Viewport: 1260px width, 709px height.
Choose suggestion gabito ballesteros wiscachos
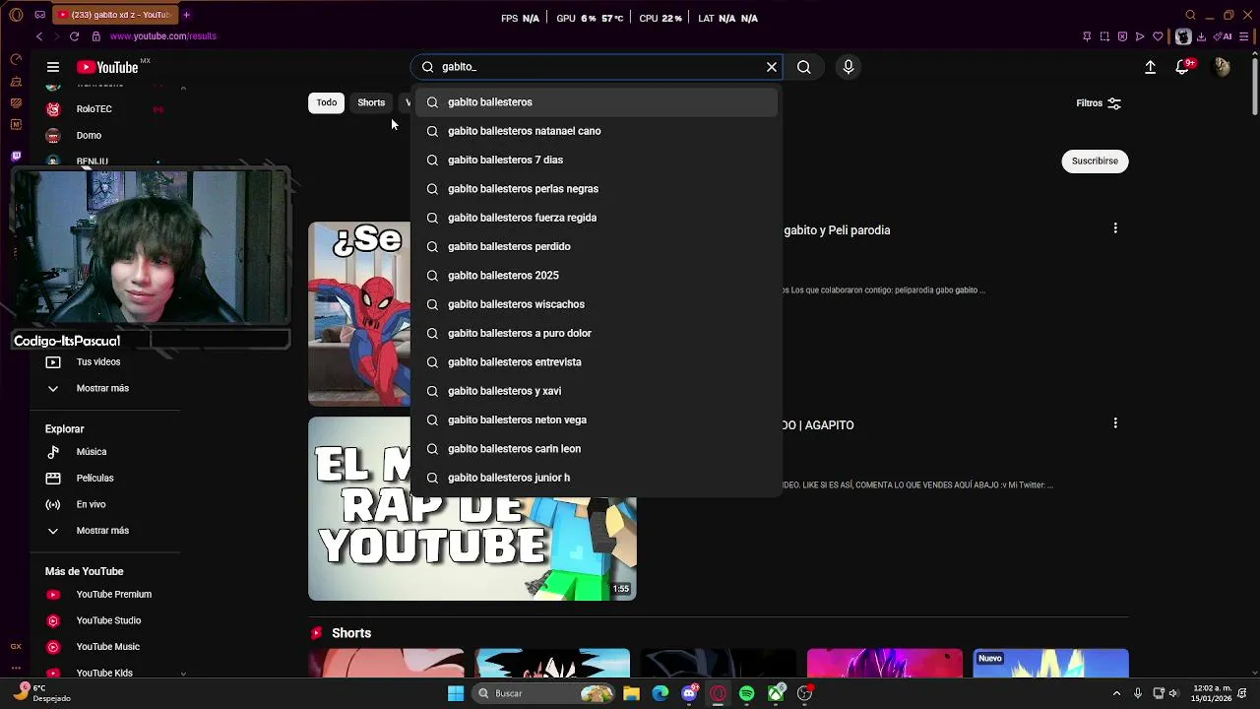597,304
